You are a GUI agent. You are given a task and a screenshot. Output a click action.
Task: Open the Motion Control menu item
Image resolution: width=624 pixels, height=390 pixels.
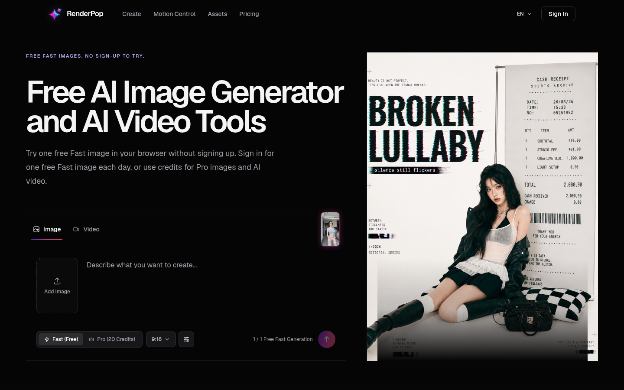[x=174, y=14]
